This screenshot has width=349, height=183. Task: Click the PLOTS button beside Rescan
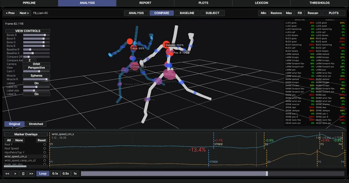[334, 13]
